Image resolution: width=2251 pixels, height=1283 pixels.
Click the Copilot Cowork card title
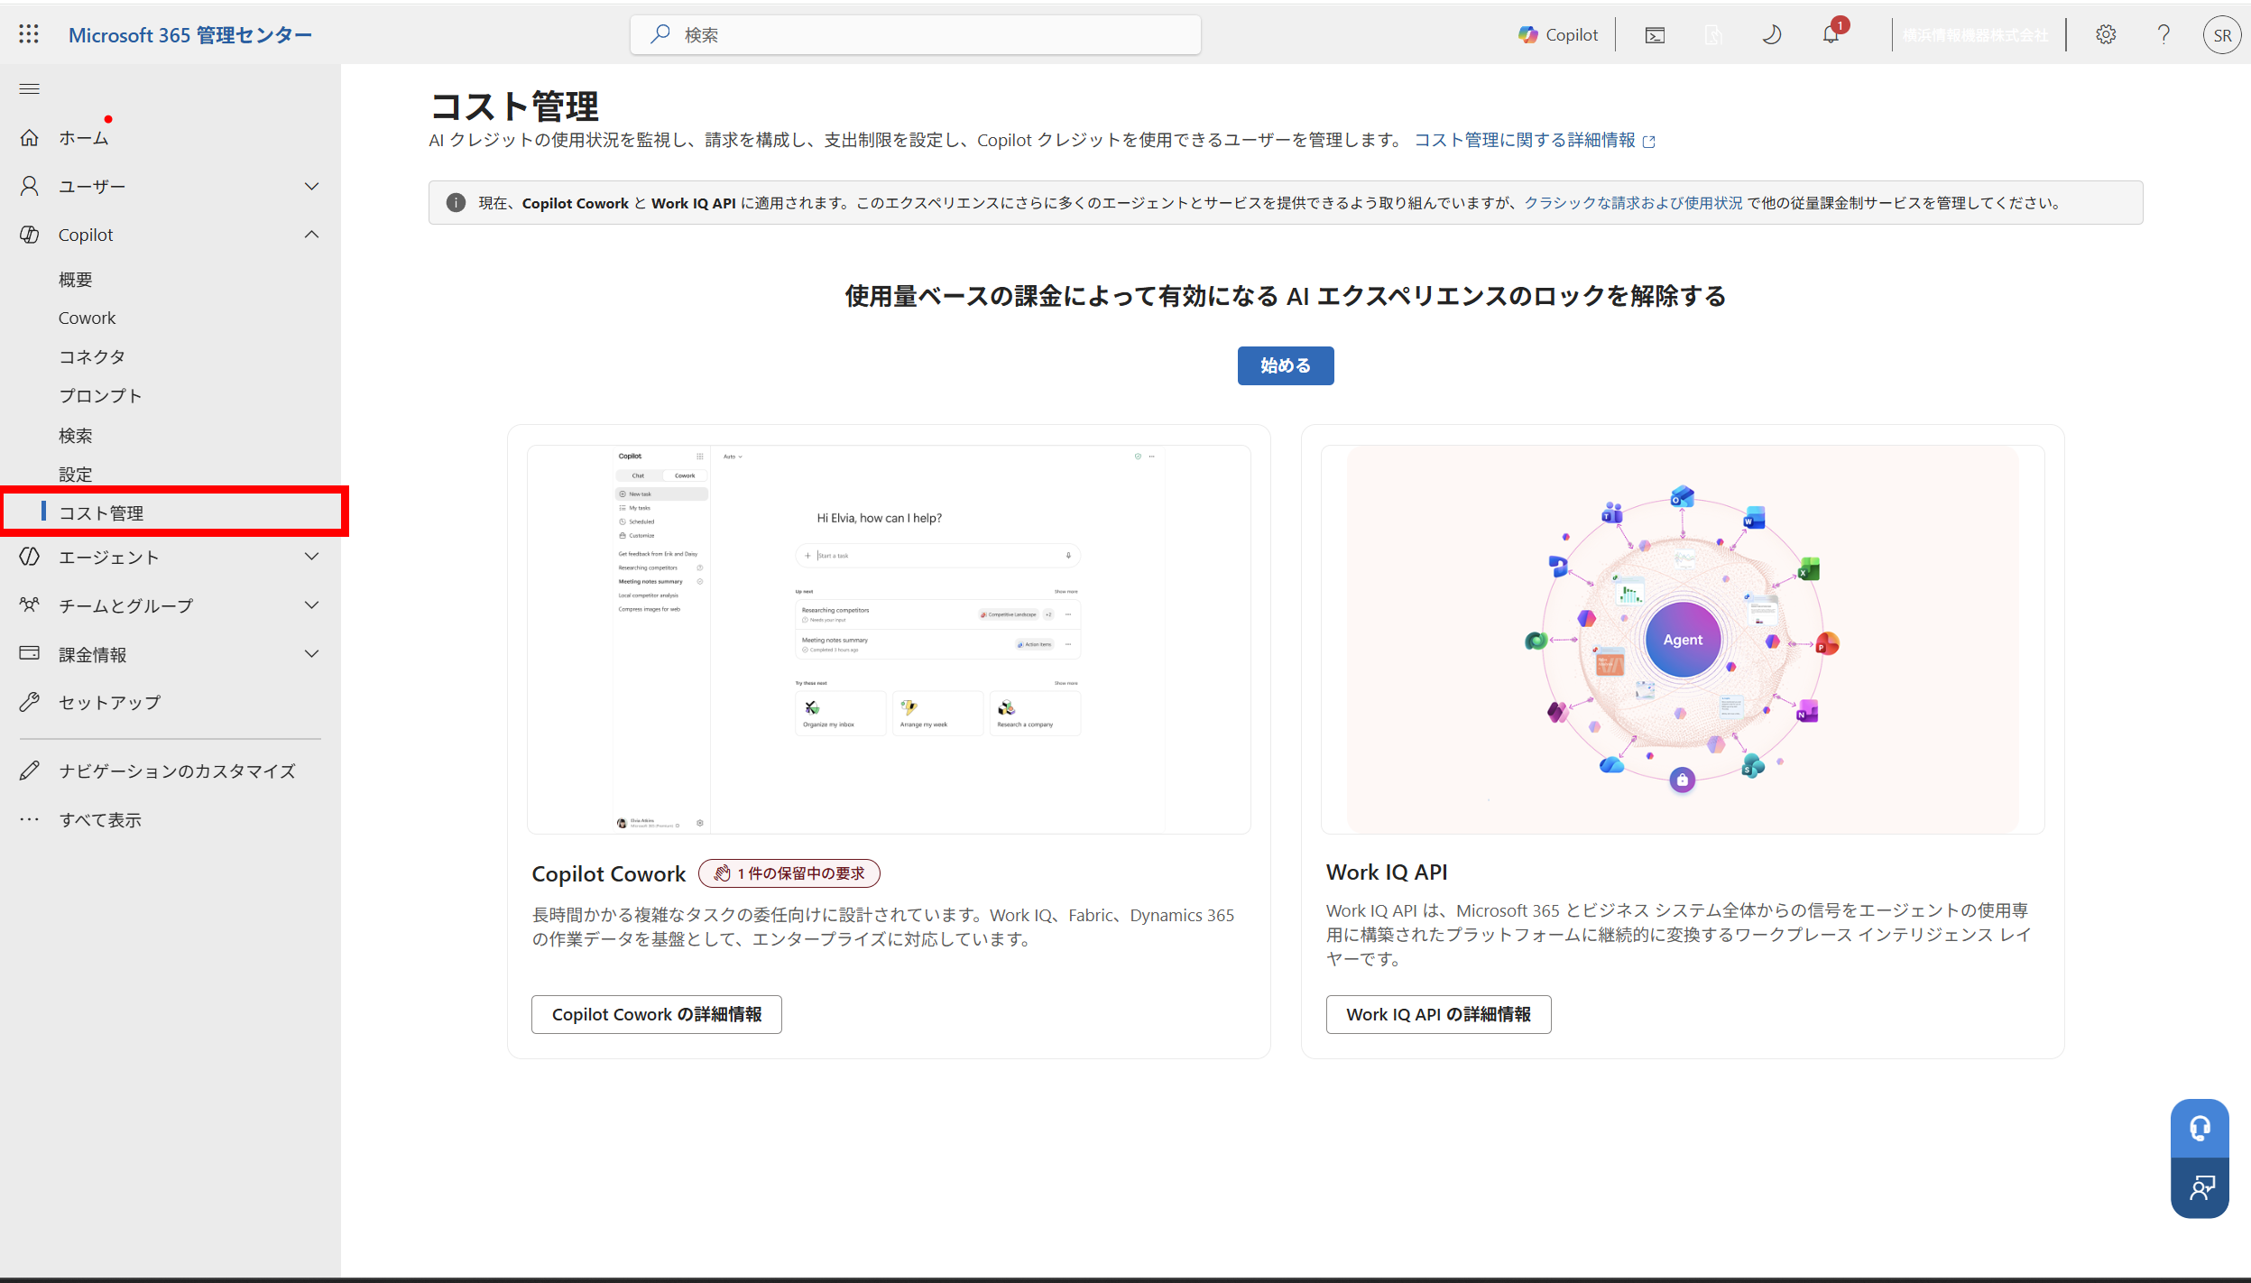pos(609,873)
